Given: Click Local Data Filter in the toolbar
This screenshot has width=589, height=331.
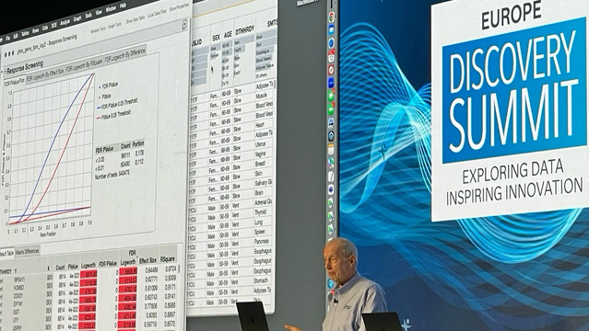Looking at the screenshot, I should [x=158, y=14].
